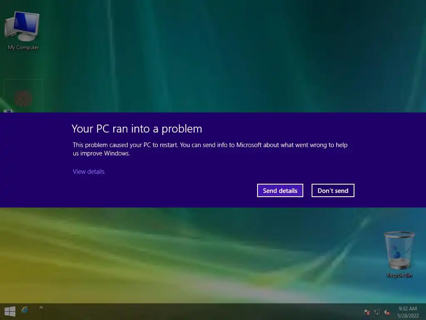
Task: Choose the Don't send button
Action: point(333,190)
